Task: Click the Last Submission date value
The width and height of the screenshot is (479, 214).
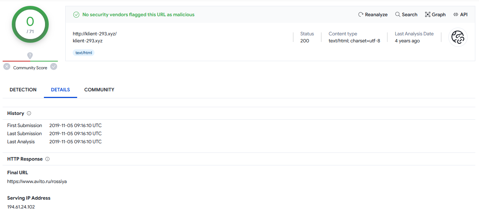Action: click(x=75, y=134)
